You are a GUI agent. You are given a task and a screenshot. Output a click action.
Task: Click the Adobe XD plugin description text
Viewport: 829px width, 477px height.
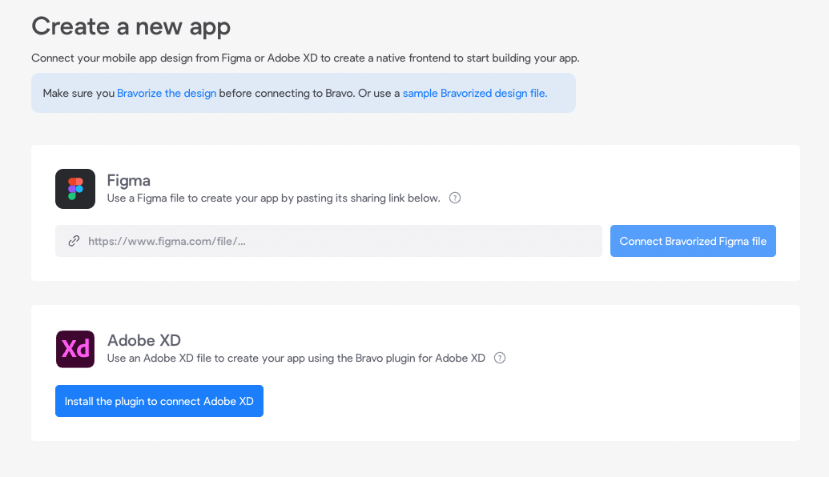coord(296,358)
